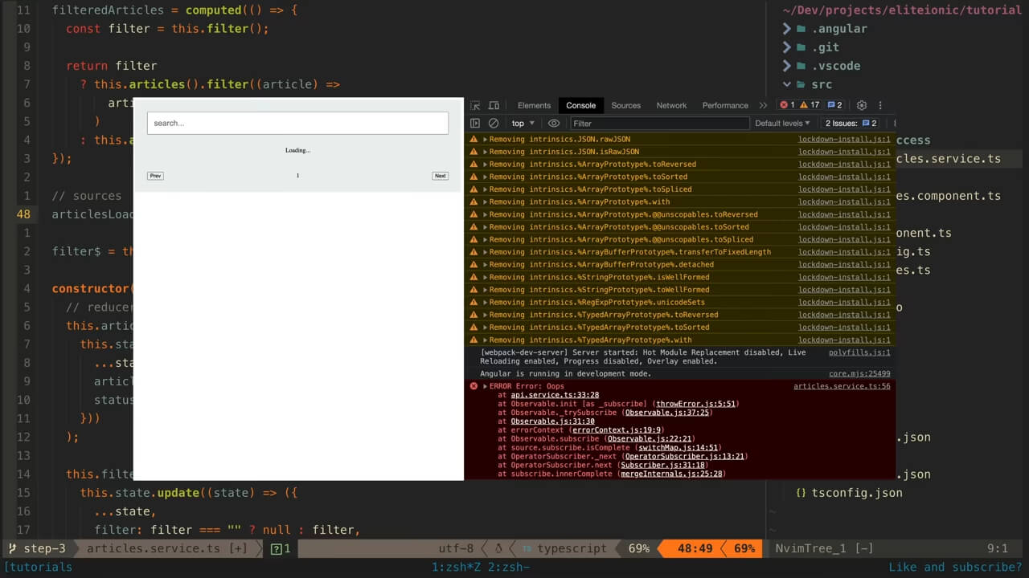
Task: Open the top JavaScript context dropdown
Action: click(x=523, y=123)
